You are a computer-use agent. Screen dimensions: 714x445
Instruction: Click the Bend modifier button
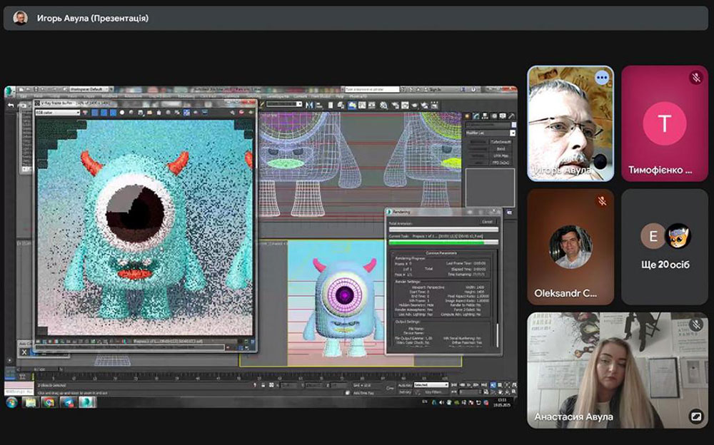pyautogui.click(x=501, y=149)
